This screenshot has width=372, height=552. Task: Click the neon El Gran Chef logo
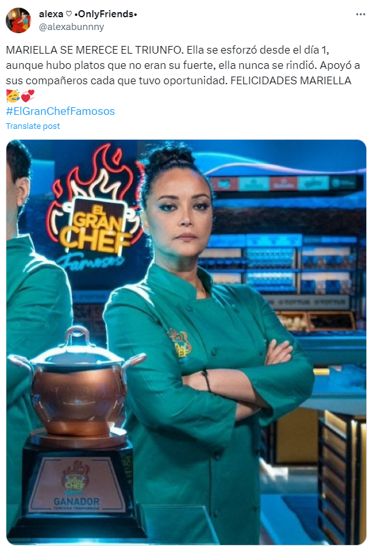pyautogui.click(x=94, y=207)
